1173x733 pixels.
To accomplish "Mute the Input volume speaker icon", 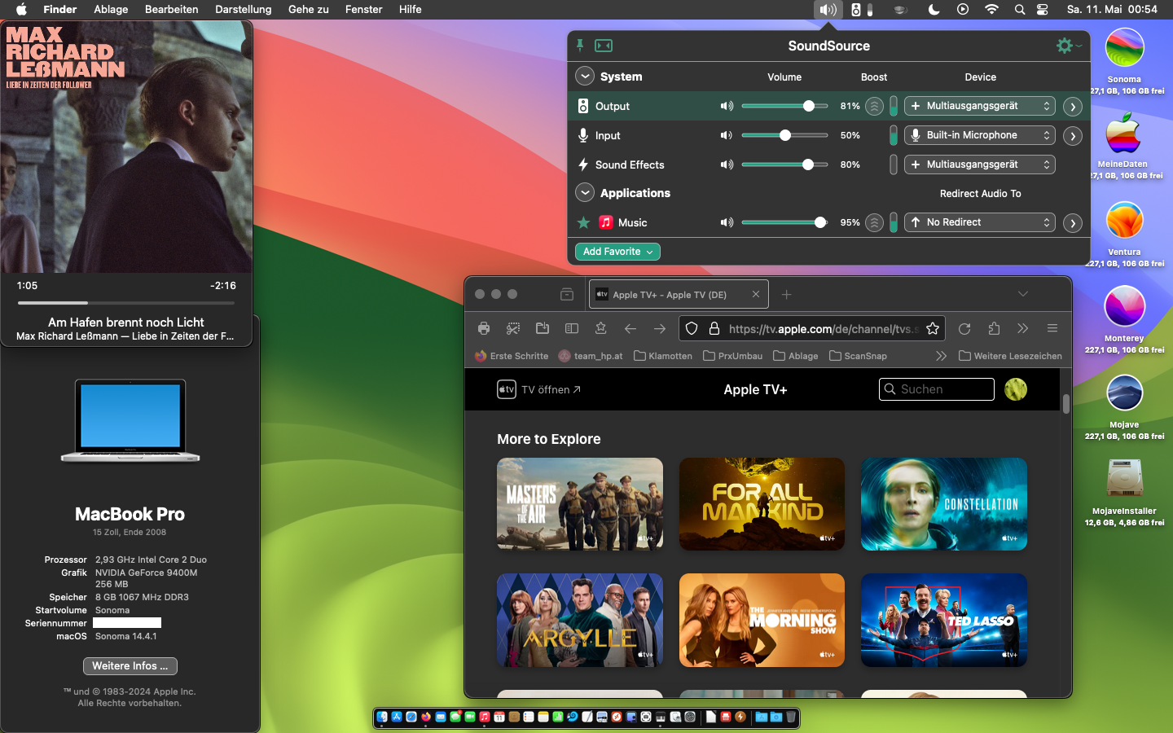I will (x=727, y=135).
